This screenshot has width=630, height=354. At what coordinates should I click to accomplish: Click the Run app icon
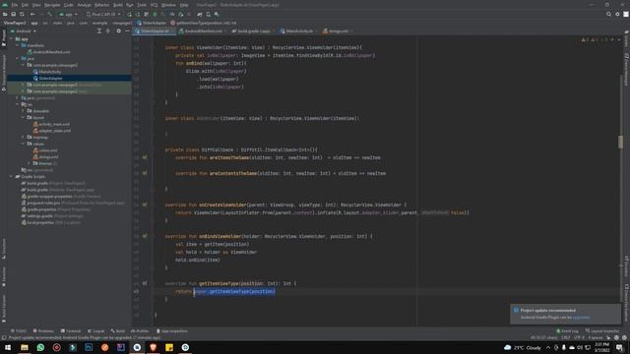pos(129,14)
